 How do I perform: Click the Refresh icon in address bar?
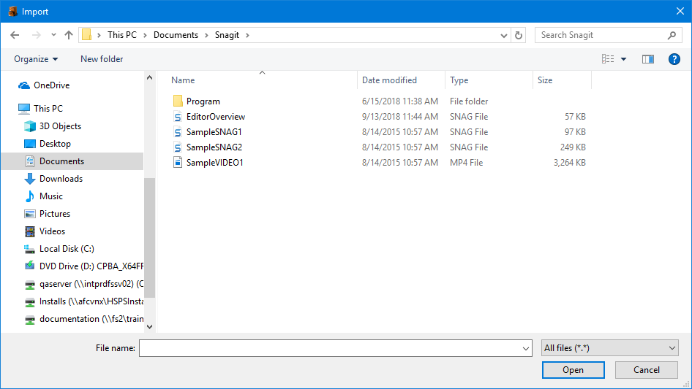(x=519, y=35)
